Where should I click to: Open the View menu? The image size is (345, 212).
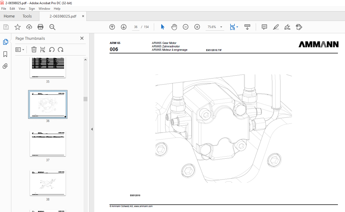(x=22, y=9)
